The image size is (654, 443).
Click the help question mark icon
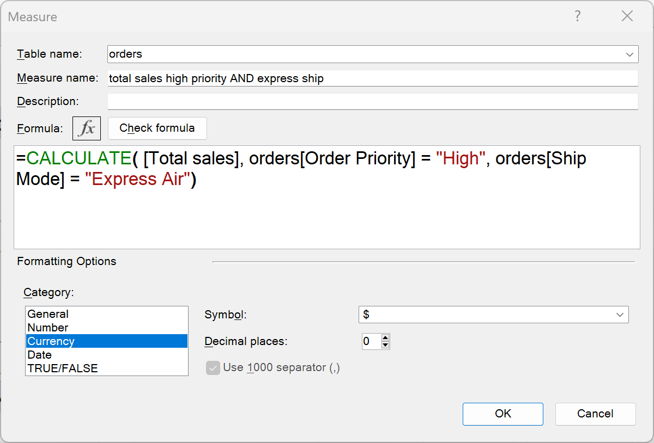pos(578,16)
